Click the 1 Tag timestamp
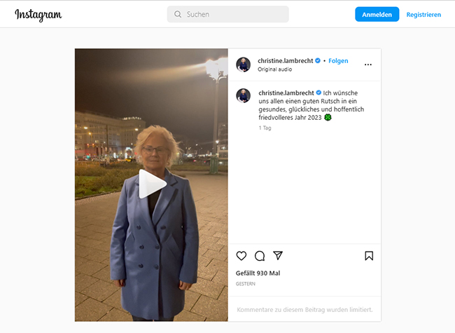 [265, 128]
